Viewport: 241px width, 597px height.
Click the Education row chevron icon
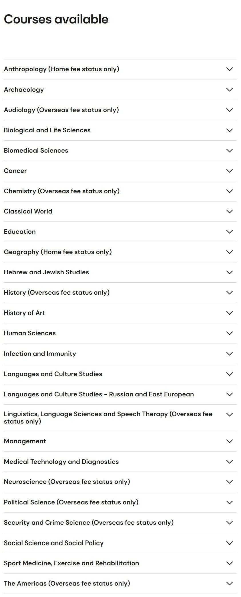coord(229,232)
